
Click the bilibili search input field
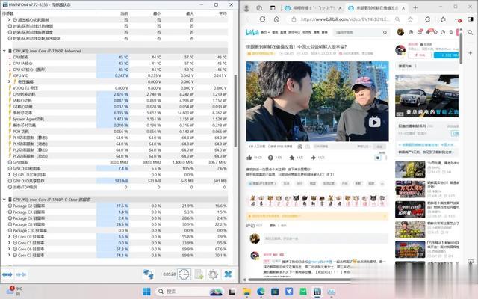click(357, 32)
